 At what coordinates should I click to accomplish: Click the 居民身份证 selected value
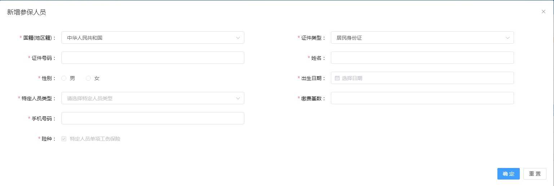(x=349, y=37)
